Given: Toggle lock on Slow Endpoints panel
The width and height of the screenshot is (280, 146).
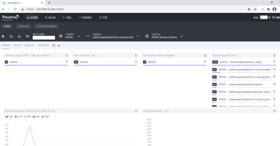Looking at the screenshot, I should point(274,55).
